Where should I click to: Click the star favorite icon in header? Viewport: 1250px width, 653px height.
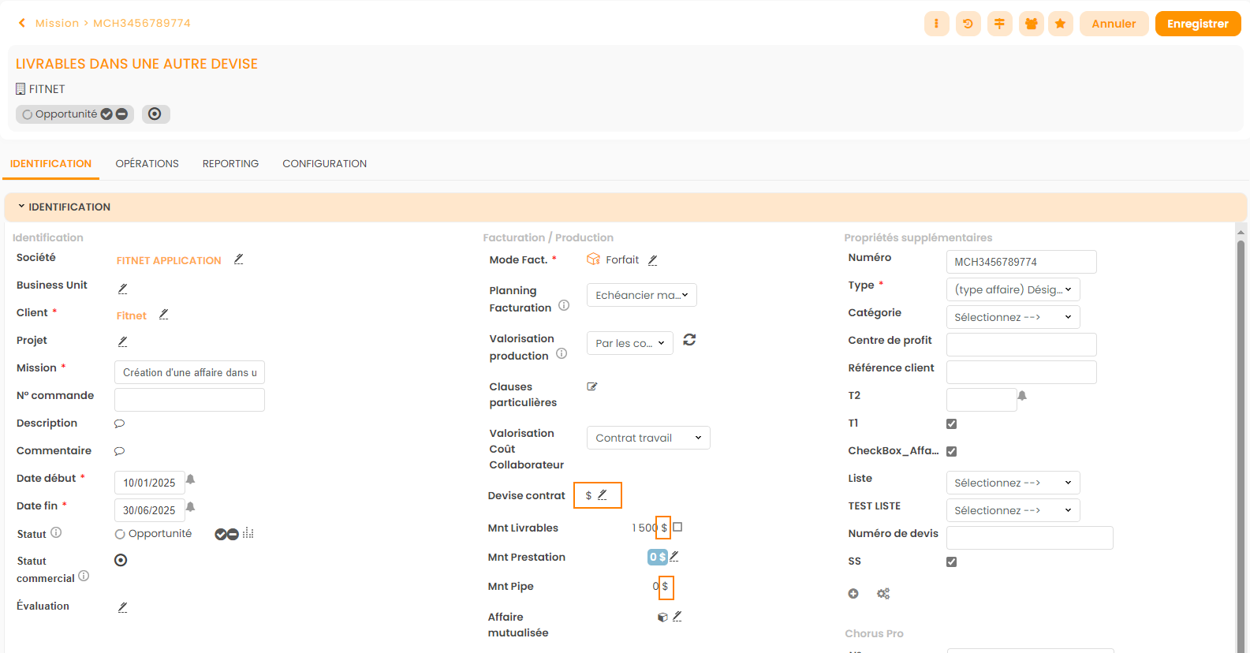point(1060,24)
